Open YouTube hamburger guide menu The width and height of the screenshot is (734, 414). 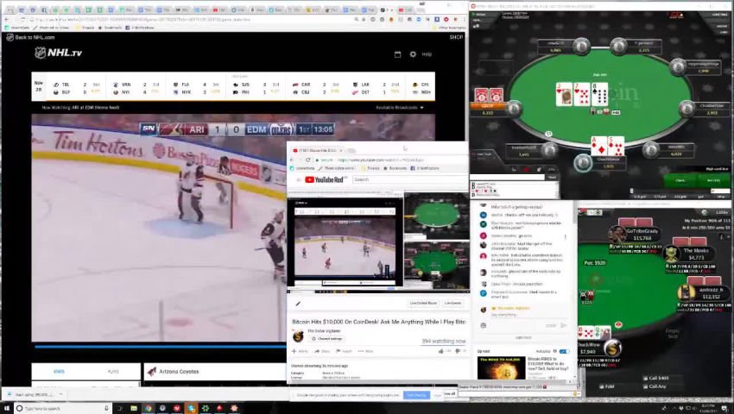point(298,179)
